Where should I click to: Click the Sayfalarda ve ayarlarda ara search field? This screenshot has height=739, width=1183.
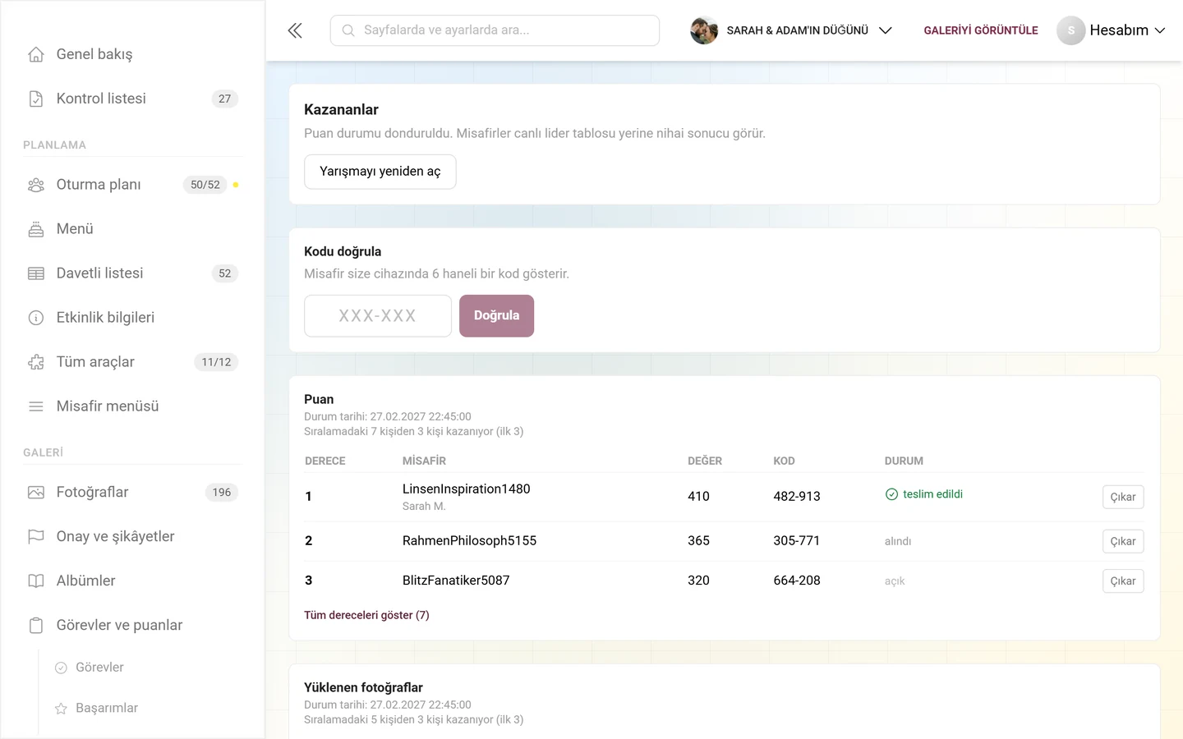(x=495, y=30)
